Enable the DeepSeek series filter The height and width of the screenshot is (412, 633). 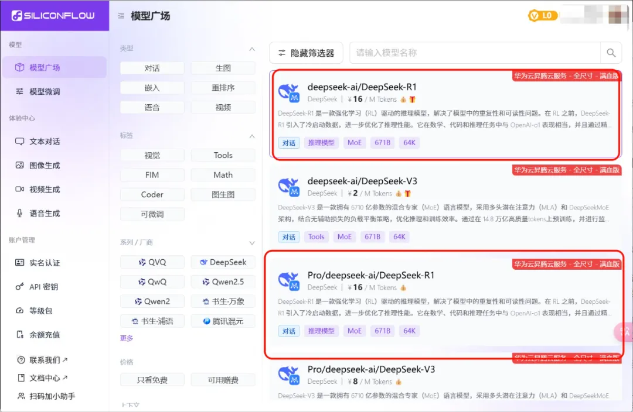[x=223, y=262]
